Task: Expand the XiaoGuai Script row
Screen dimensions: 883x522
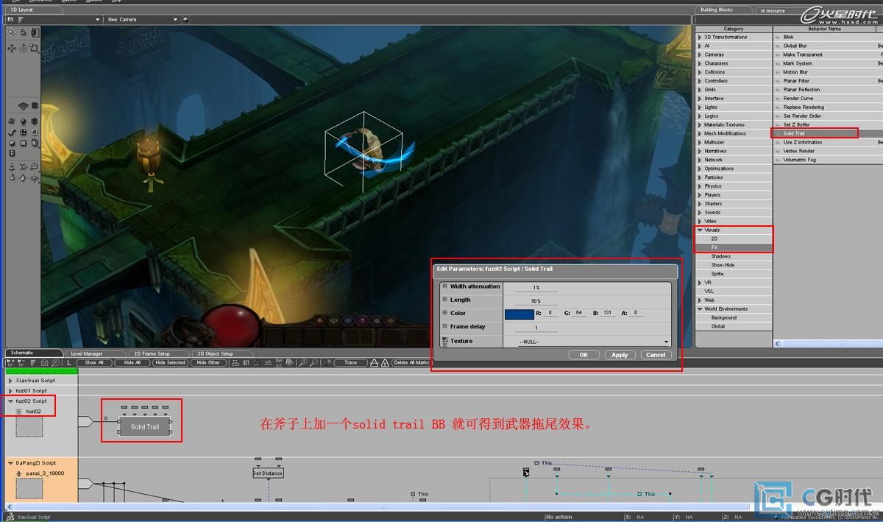Action: click(x=10, y=381)
